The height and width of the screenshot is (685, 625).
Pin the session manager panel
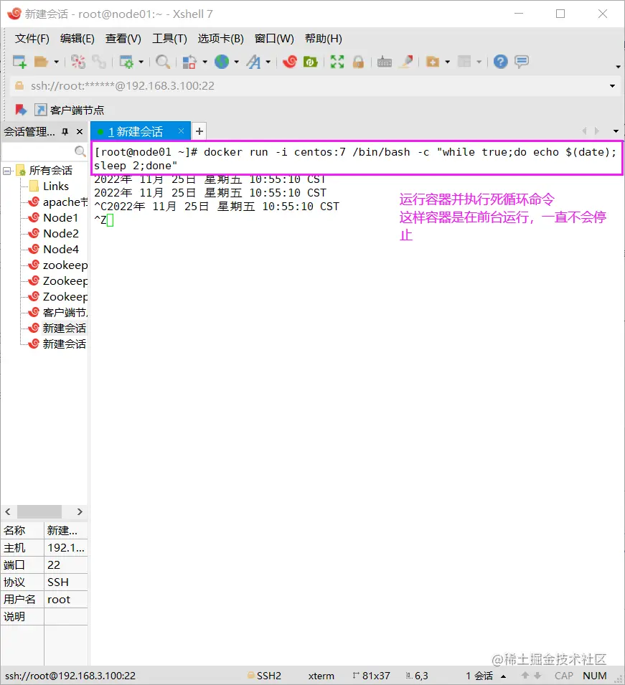(65, 131)
